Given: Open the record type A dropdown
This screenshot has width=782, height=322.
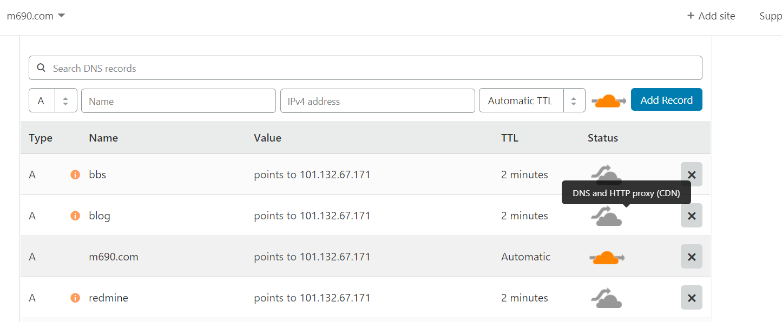Looking at the screenshot, I should coord(53,100).
